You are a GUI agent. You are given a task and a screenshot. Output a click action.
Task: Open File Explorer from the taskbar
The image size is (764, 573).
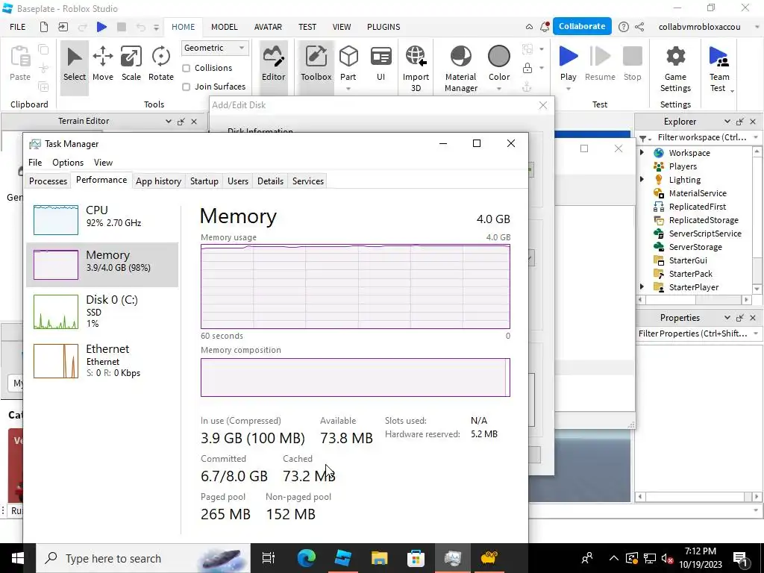click(379, 558)
